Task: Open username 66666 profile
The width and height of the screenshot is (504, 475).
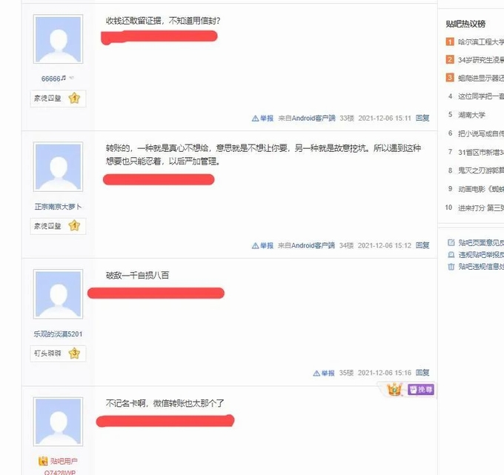Action: point(51,79)
